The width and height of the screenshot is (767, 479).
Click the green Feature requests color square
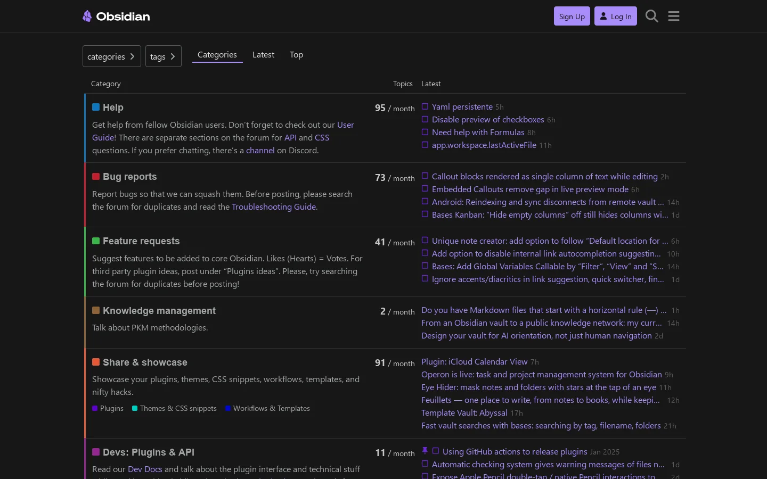pyautogui.click(x=96, y=241)
